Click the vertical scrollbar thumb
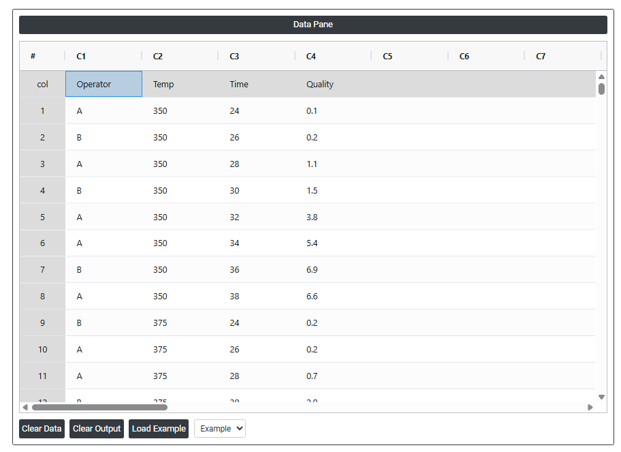The image size is (621, 452). pos(601,89)
